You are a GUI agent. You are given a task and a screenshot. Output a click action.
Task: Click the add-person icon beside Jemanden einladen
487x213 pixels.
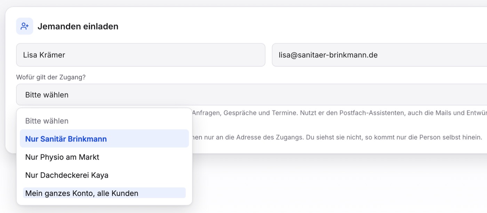pos(25,26)
